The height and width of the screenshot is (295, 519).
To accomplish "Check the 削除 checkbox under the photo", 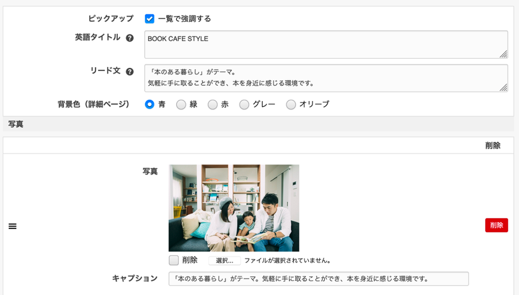I will [174, 260].
